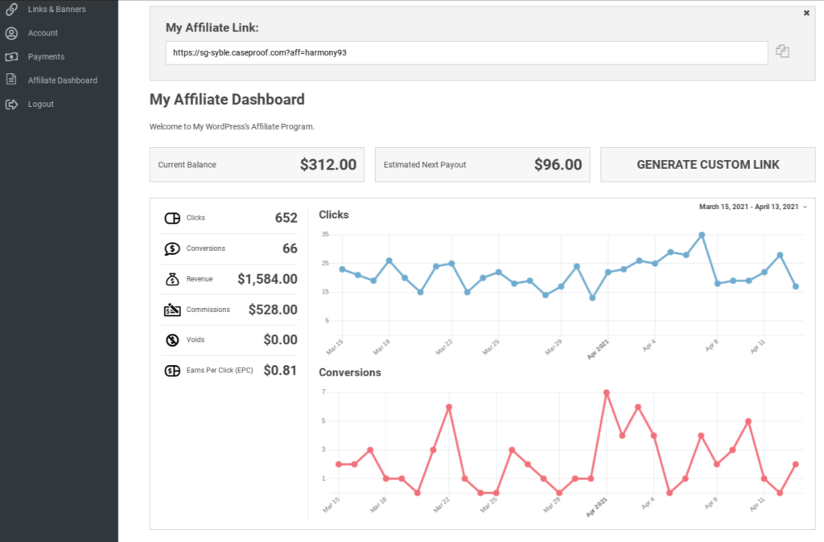
Task: Click the Revenue money bag icon
Action: [x=173, y=278]
